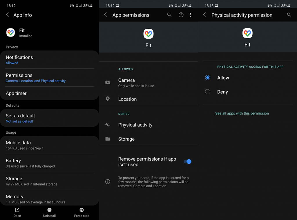This screenshot has width=297, height=220.
Task: Open the Camera permission entry
Action: coord(148,83)
